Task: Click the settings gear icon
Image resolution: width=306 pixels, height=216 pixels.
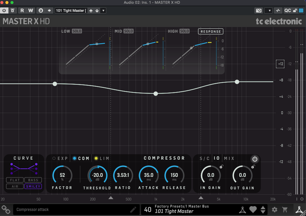Action: pos(275,210)
